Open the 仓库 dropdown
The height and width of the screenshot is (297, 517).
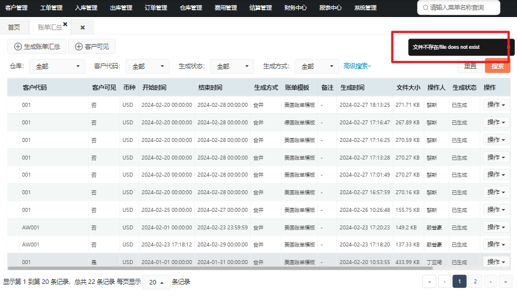tap(57, 66)
